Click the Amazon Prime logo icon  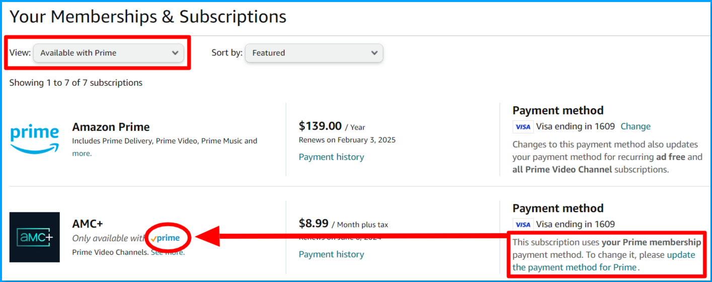34,139
